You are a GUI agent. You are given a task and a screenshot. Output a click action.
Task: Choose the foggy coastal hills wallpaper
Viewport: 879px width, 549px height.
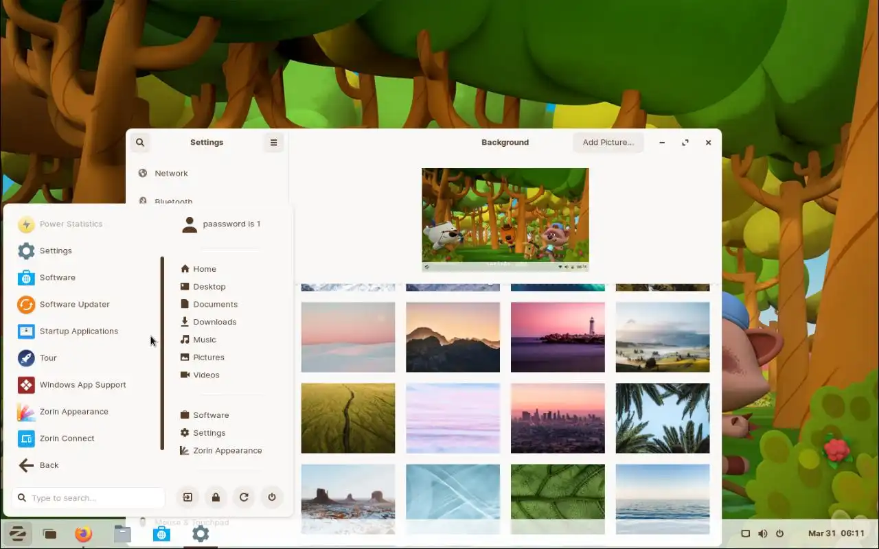pos(663,337)
